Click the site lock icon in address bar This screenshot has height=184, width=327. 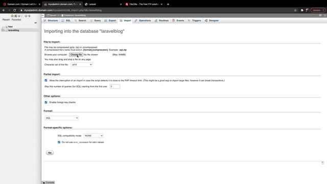tap(21, 10)
